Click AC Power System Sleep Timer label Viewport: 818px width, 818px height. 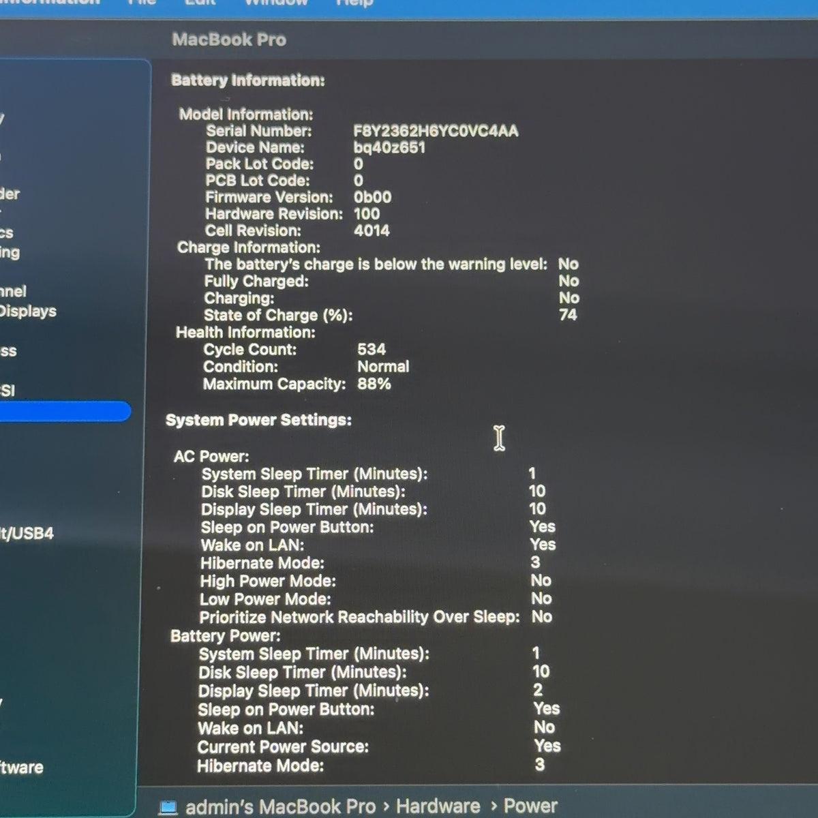point(314,473)
